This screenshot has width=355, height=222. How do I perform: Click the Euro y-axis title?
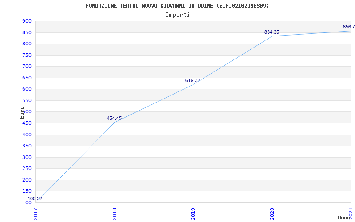[x=22, y=112]
